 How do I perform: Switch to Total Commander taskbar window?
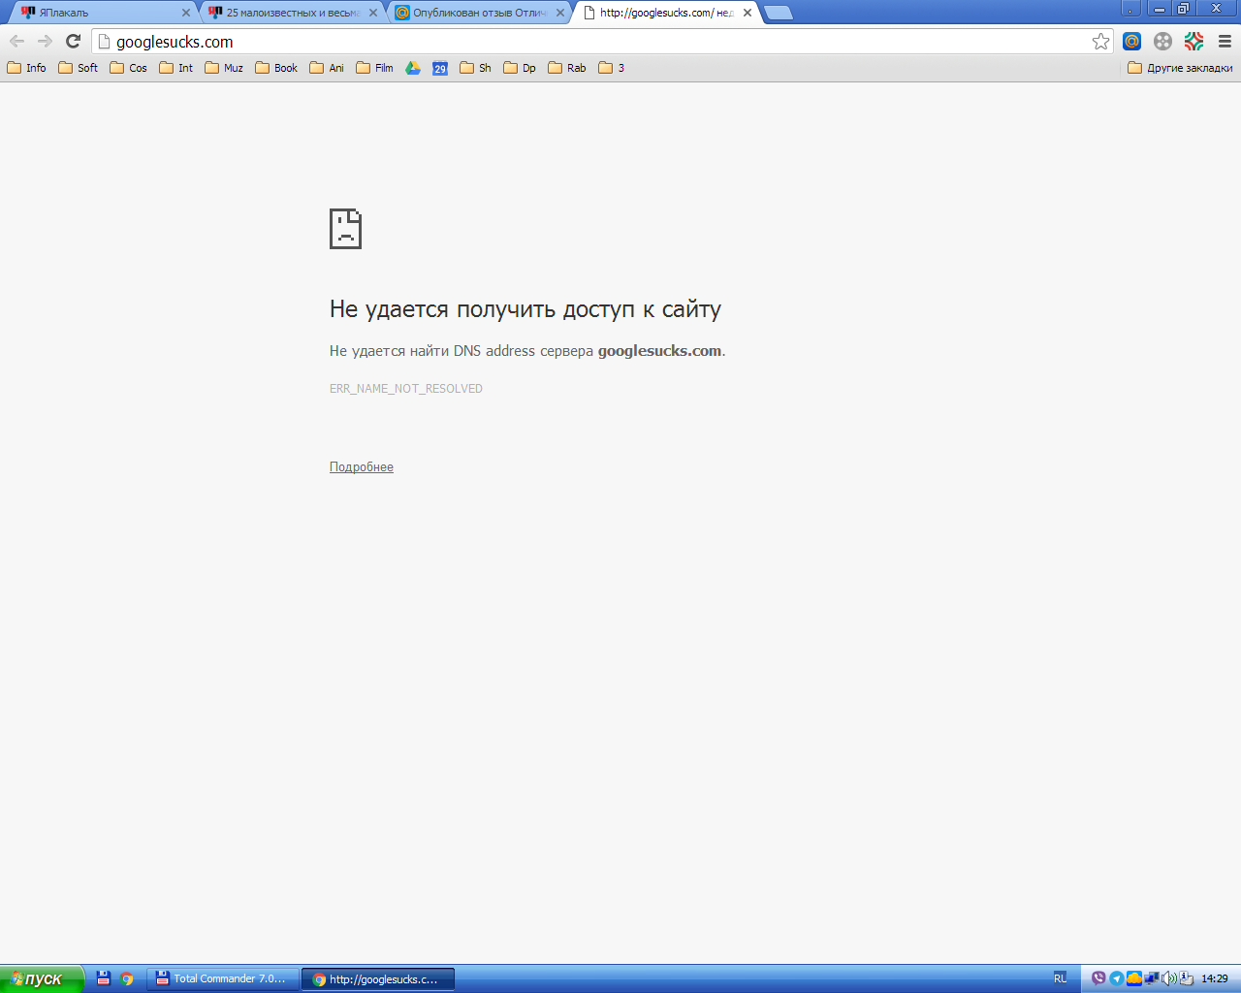click(223, 979)
